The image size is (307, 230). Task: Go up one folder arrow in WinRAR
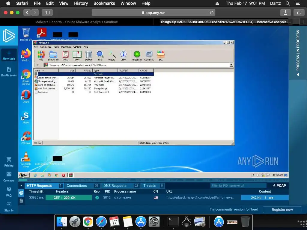click(x=37, y=65)
